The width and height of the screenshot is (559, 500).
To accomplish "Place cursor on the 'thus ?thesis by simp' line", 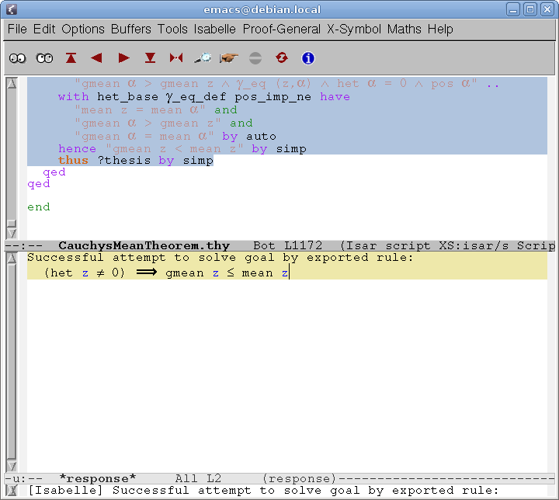I will point(135,161).
